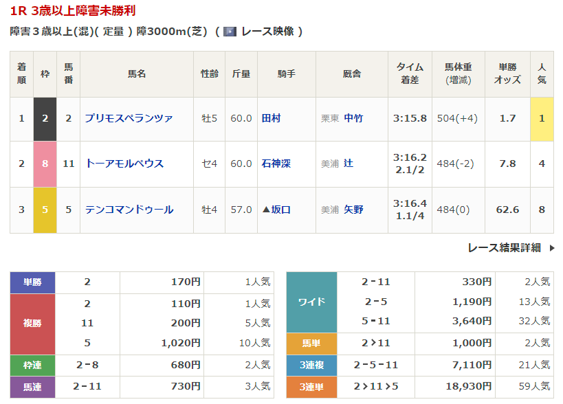Click the yellow popularity rank 1 cell
This screenshot has width=563, height=404.
coord(542,118)
